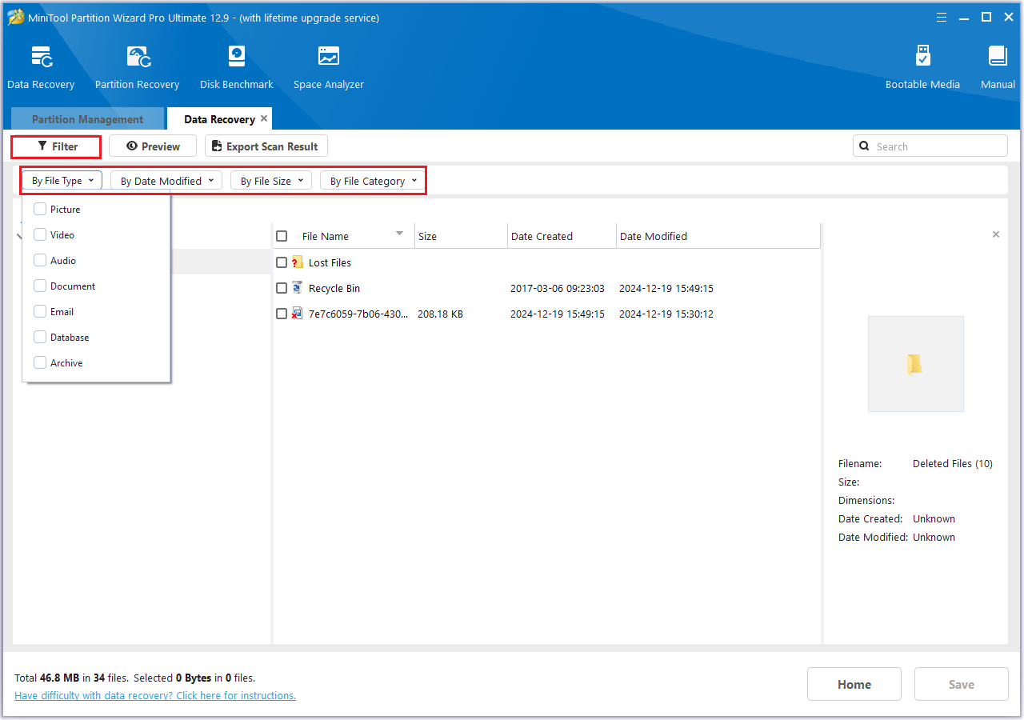Close the Data Recovery tab
Image resolution: width=1024 pixels, height=720 pixels.
click(x=264, y=118)
